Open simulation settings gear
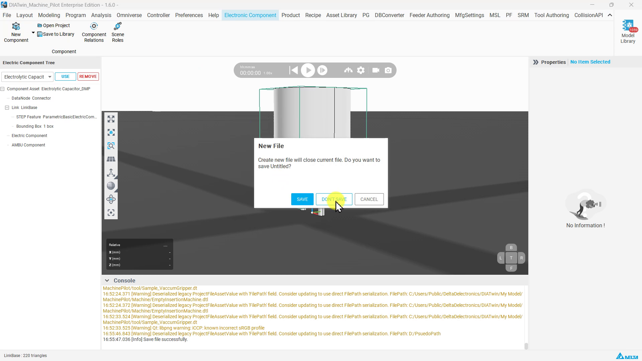The width and height of the screenshot is (642, 361). click(361, 70)
